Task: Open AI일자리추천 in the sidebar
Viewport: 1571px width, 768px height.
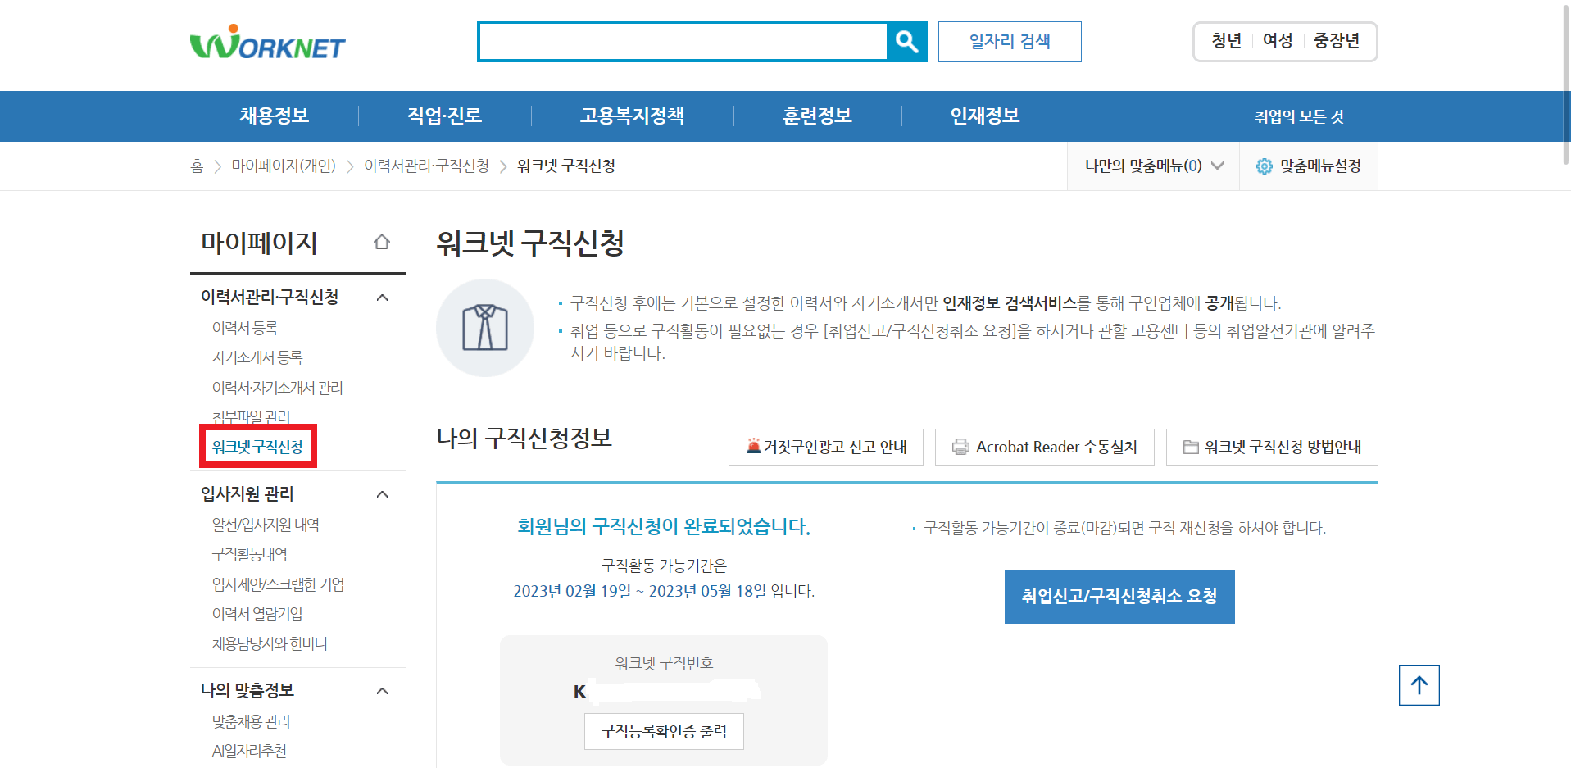Action: point(249,751)
